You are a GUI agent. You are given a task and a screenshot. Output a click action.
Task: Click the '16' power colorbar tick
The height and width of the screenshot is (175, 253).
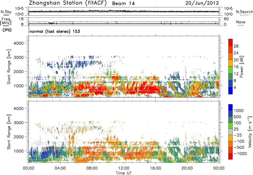pos(236,67)
